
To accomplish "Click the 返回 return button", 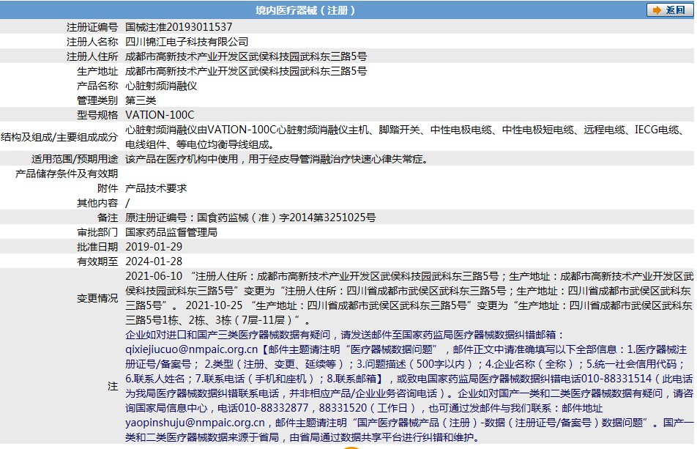I will 669,10.
